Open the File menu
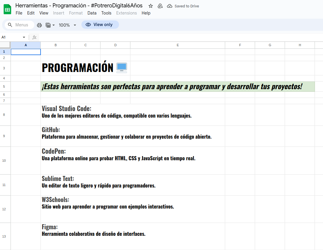This screenshot has width=323, height=250. pos(19,13)
